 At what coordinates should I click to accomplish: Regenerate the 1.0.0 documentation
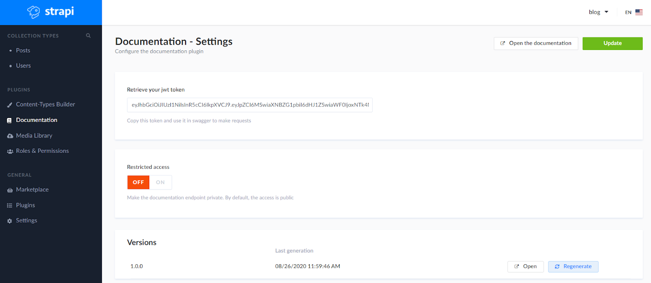pos(573,267)
